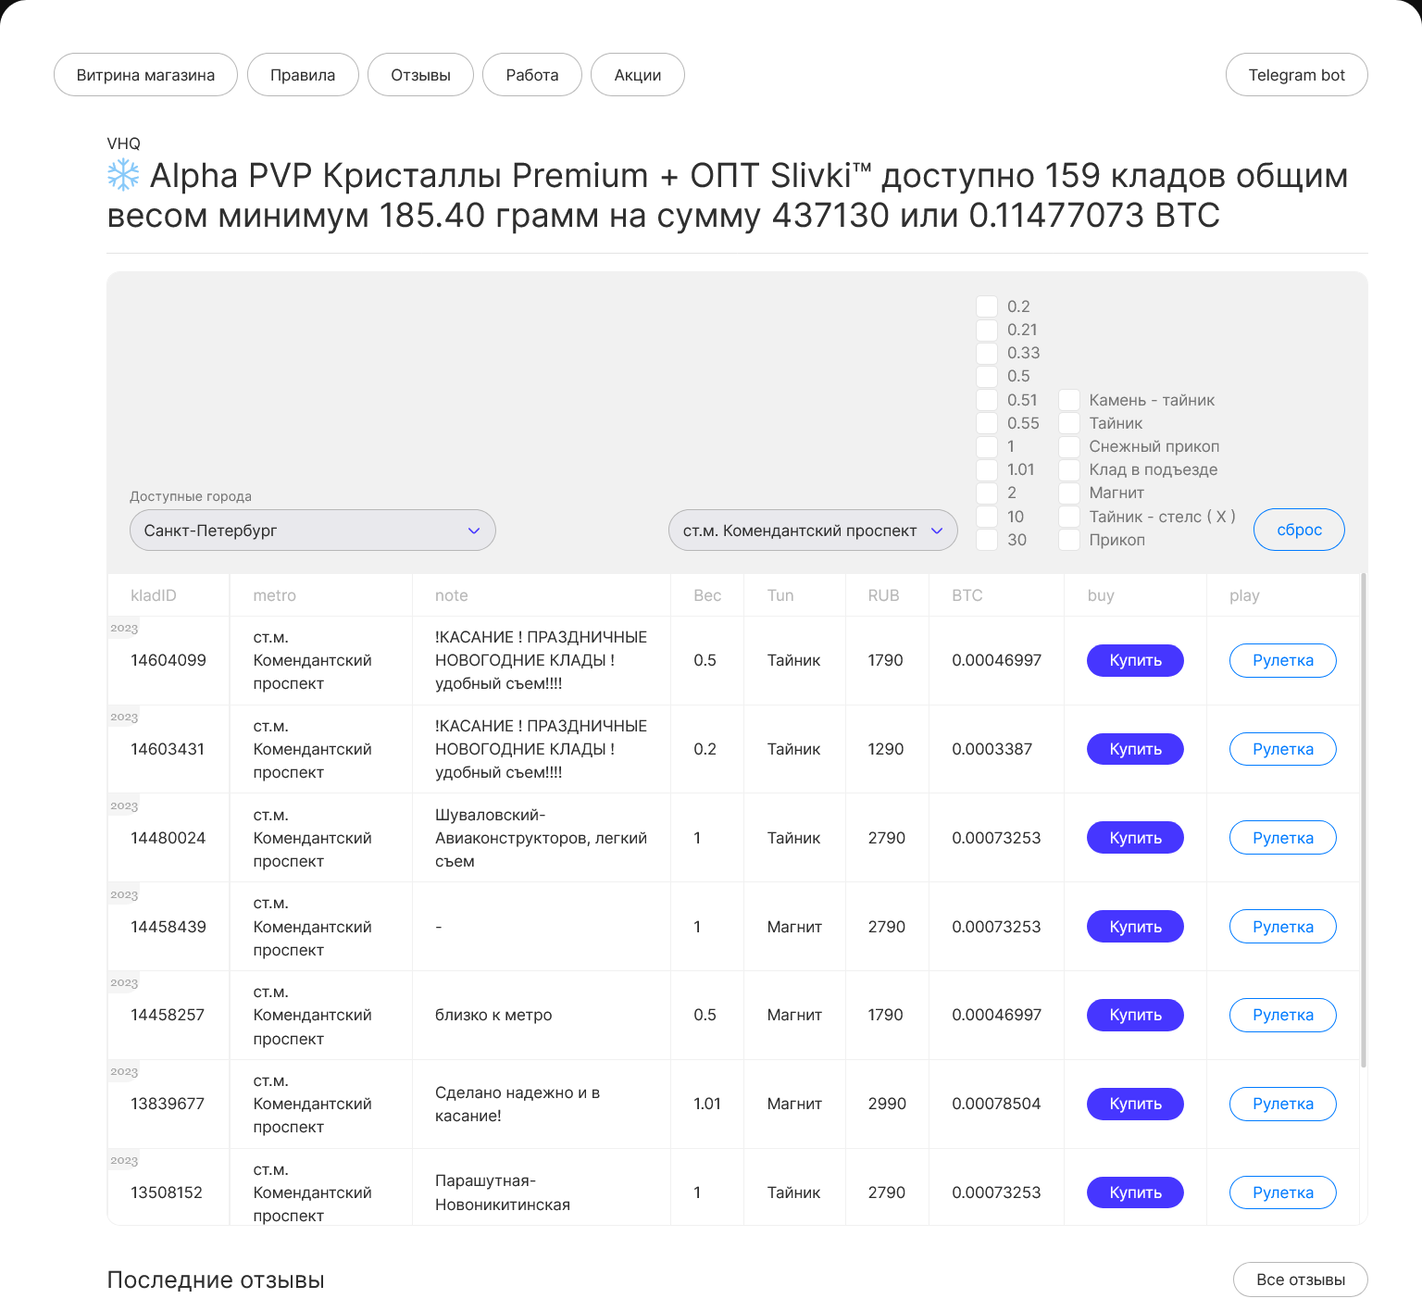This screenshot has width=1422, height=1311.
Task: Click the BTC value 0.0003387
Action: [x=992, y=749]
